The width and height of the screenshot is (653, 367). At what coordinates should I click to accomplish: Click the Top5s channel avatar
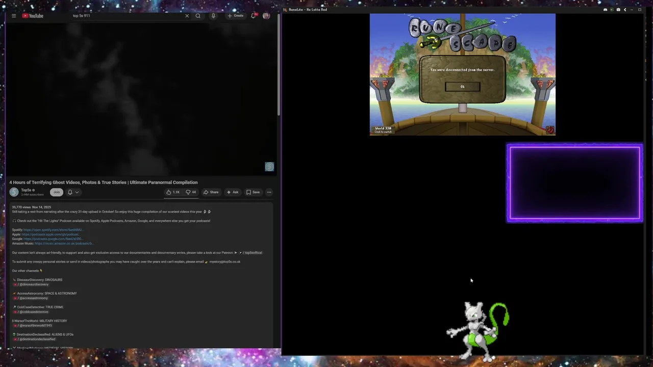click(x=14, y=192)
